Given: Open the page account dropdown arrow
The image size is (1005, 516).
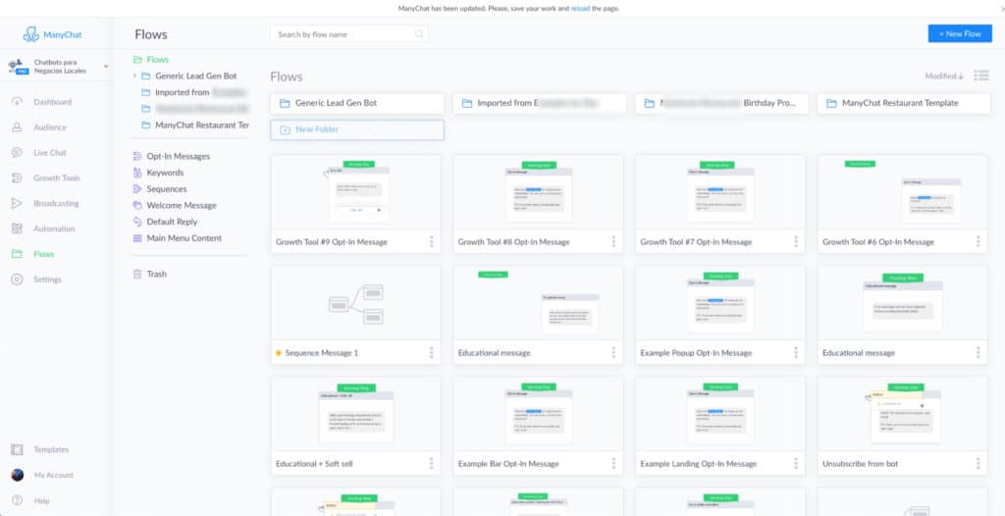Looking at the screenshot, I should tap(106, 67).
